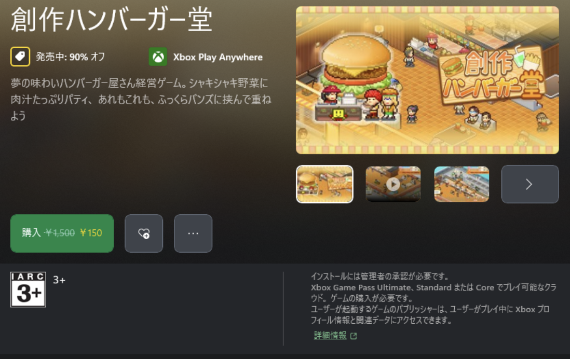The height and width of the screenshot is (359, 570).
Task: Play the trailer video thumbnail
Action: point(393,184)
